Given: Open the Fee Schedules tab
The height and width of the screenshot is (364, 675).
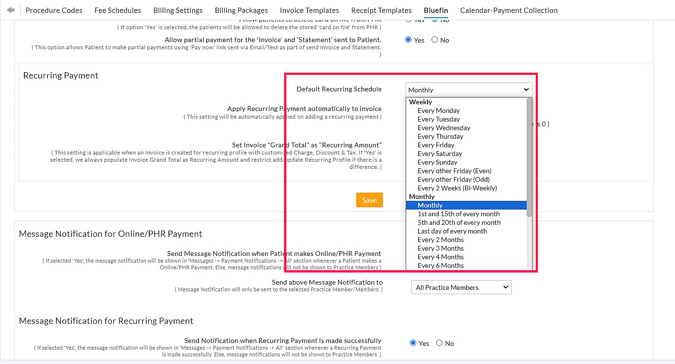Looking at the screenshot, I should tap(117, 10).
